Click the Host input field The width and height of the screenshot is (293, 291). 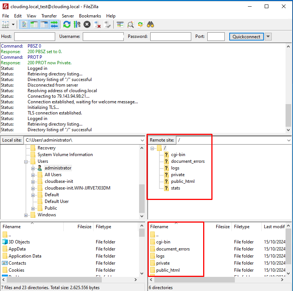[35, 36]
